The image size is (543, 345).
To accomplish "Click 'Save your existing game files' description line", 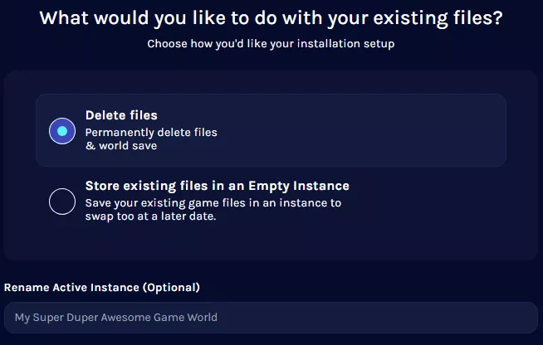I will click(x=213, y=203).
